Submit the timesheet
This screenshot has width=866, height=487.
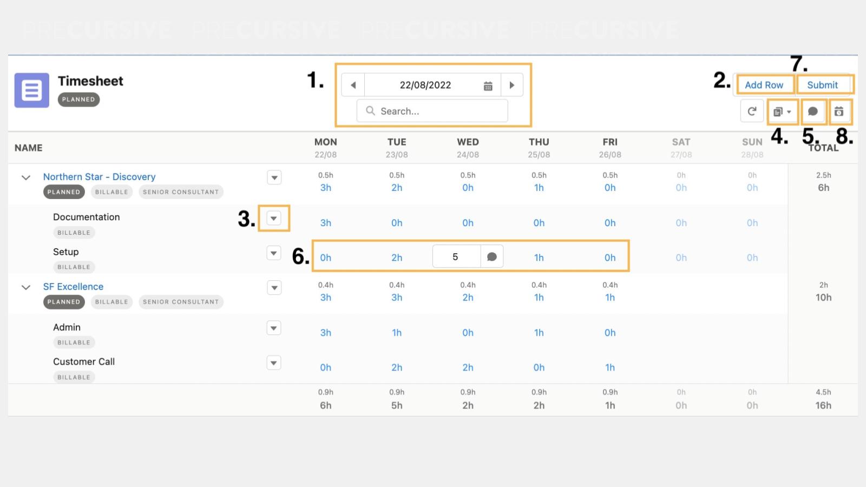(x=822, y=84)
